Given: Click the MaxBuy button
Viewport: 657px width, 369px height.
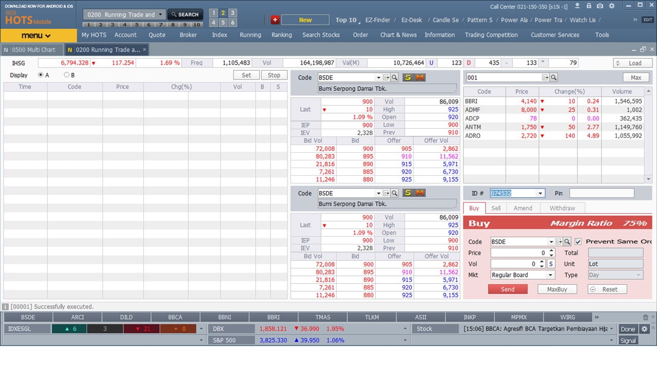Looking at the screenshot, I should point(557,290).
